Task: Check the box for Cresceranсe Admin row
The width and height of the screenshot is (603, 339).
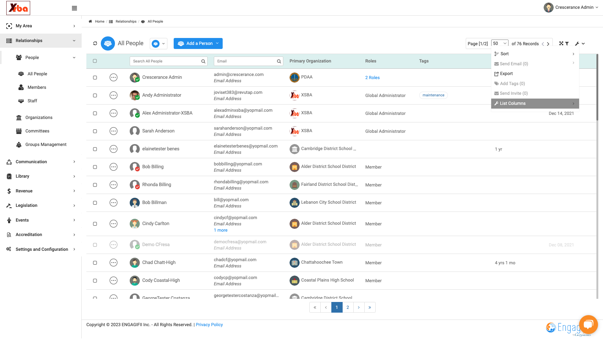Action: click(x=95, y=78)
